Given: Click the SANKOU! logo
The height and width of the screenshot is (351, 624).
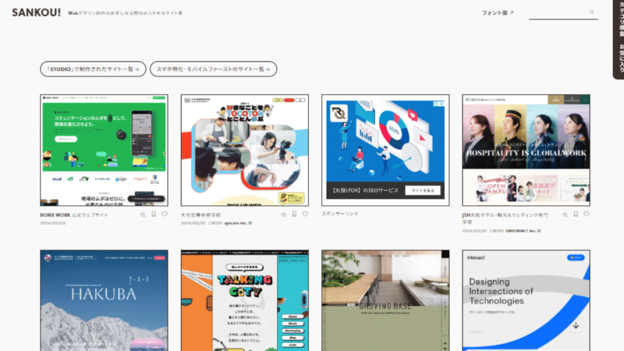Looking at the screenshot, I should coord(36,12).
